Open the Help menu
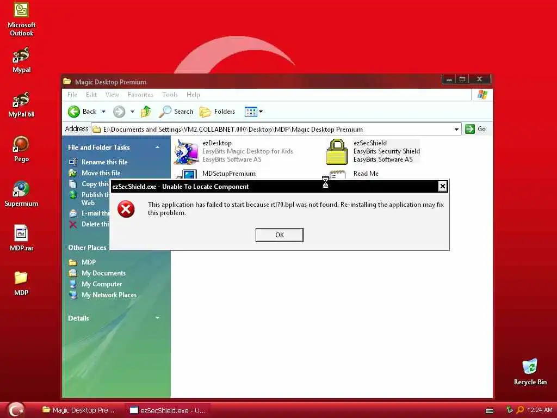The width and height of the screenshot is (557, 418). coord(193,95)
